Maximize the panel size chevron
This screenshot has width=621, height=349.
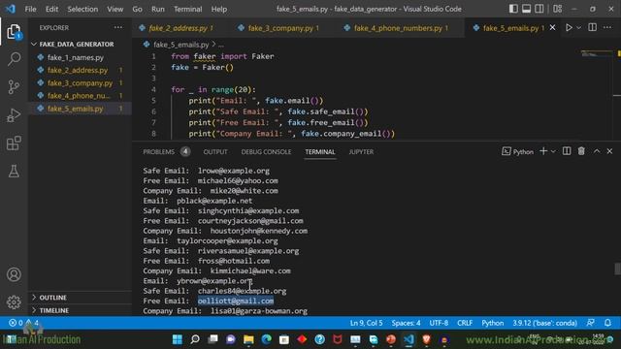click(x=597, y=151)
